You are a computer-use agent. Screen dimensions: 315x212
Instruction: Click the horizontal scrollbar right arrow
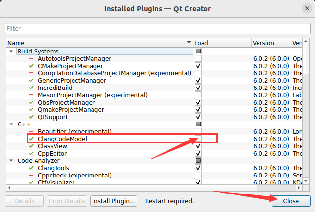tap(299, 188)
